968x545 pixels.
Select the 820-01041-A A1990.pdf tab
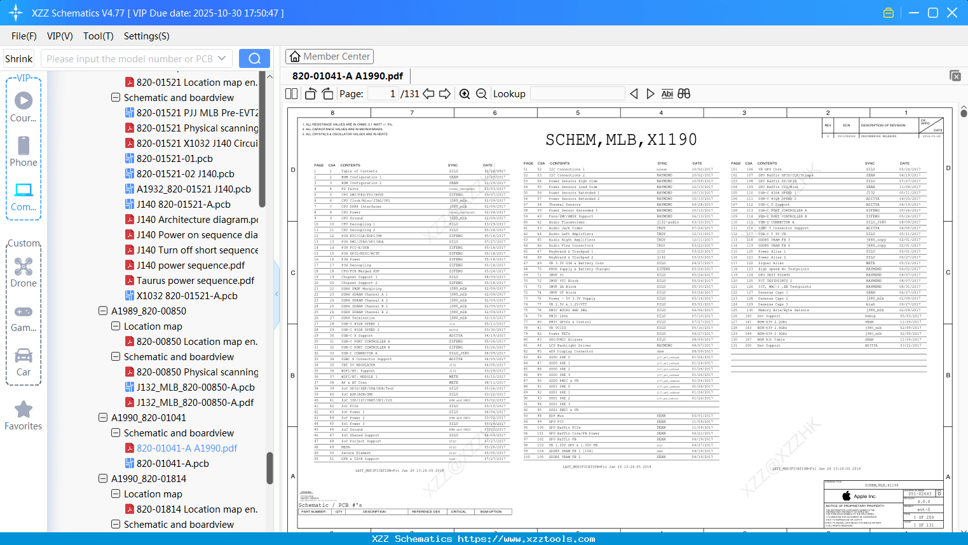tap(348, 76)
